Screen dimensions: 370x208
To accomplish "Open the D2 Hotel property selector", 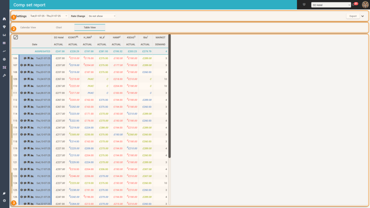I will click(x=331, y=5).
